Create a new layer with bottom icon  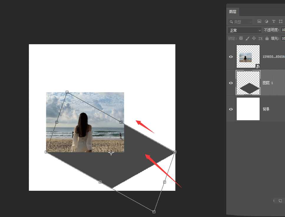(280, 201)
